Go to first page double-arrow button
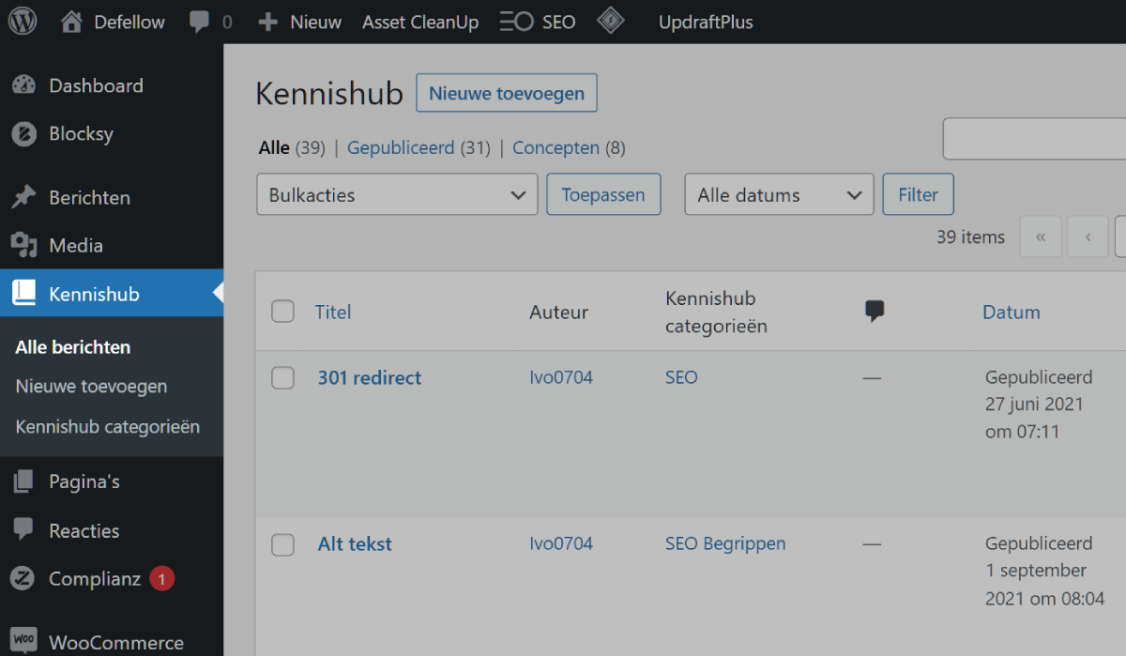1126x656 pixels. [1041, 236]
